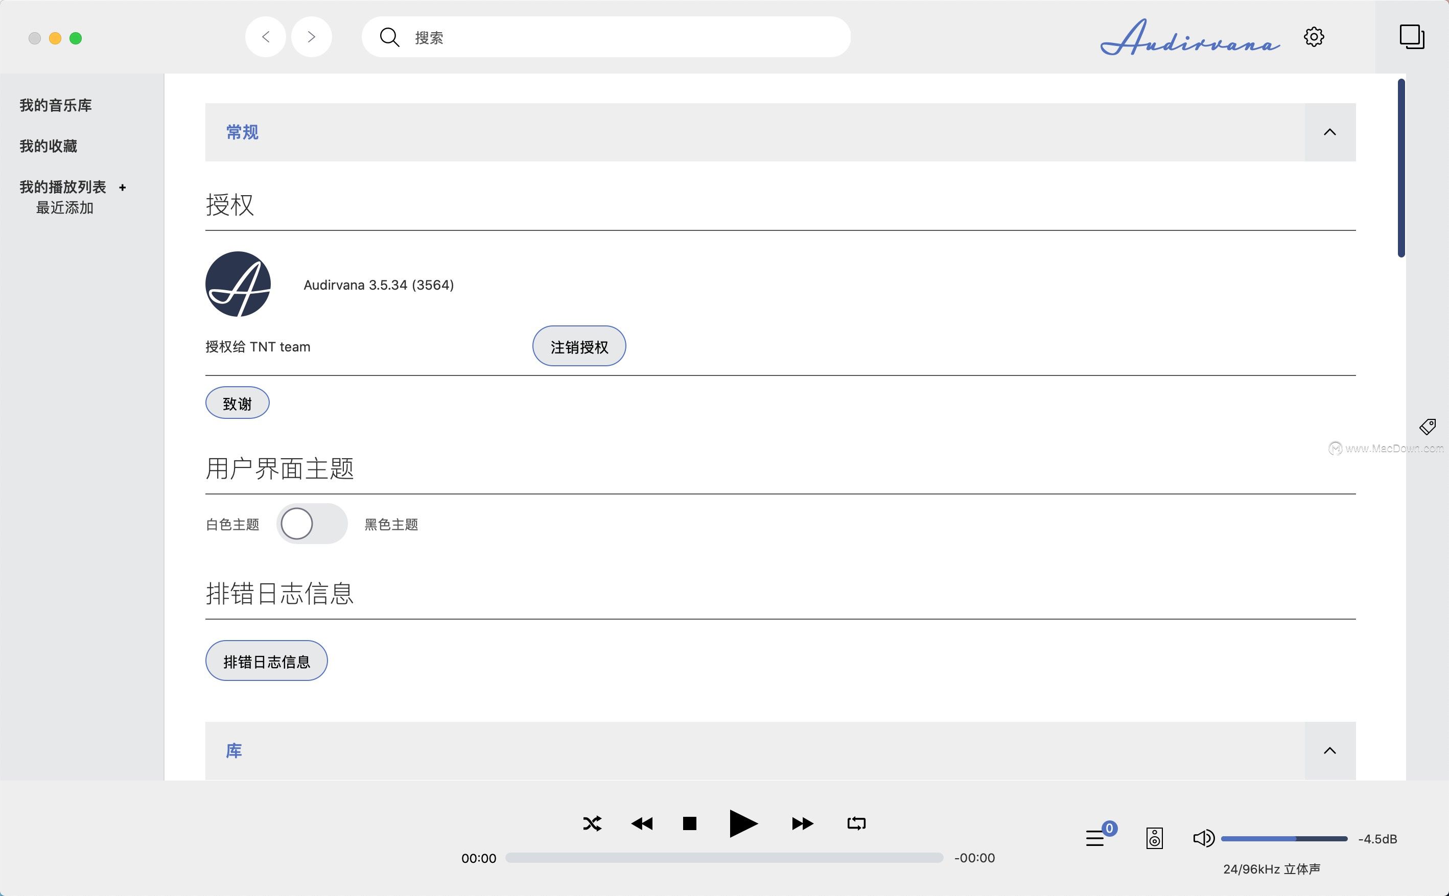Toggle shuffle playback

592,823
